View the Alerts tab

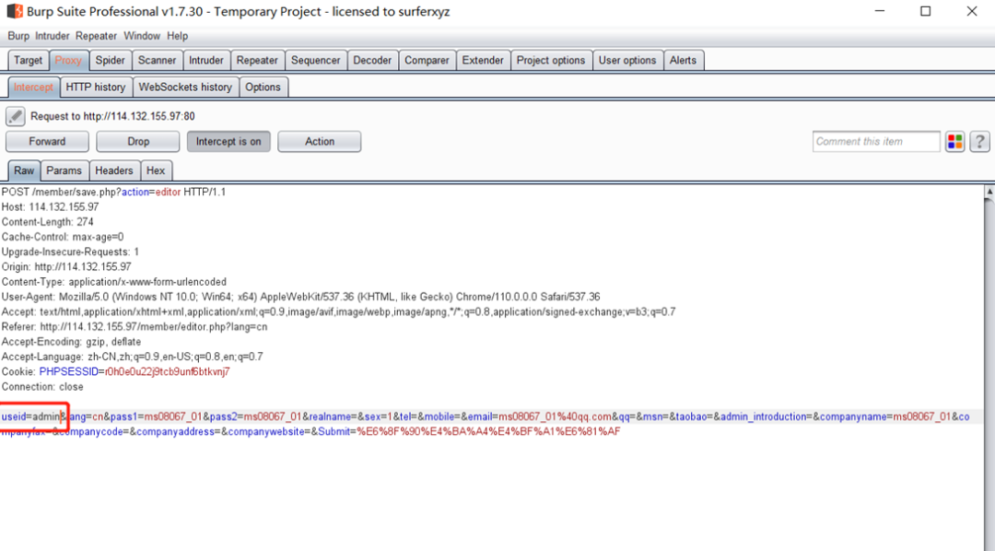click(683, 60)
